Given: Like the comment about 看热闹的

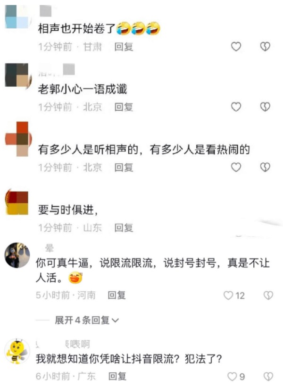Looking at the screenshot, I should 236,167.
